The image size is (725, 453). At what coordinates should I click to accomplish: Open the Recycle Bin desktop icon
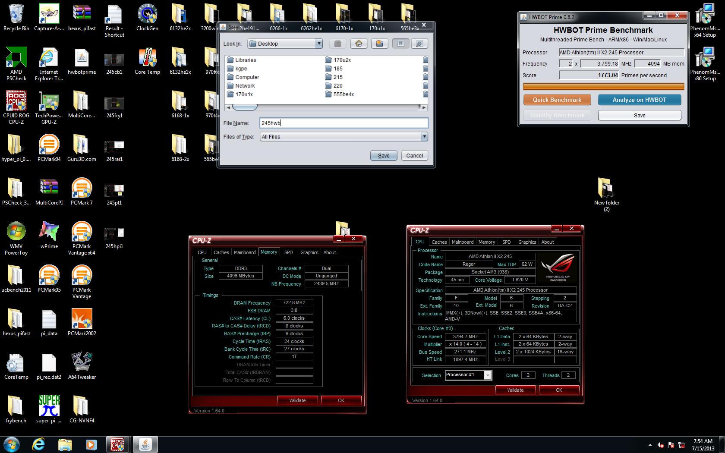(x=16, y=17)
